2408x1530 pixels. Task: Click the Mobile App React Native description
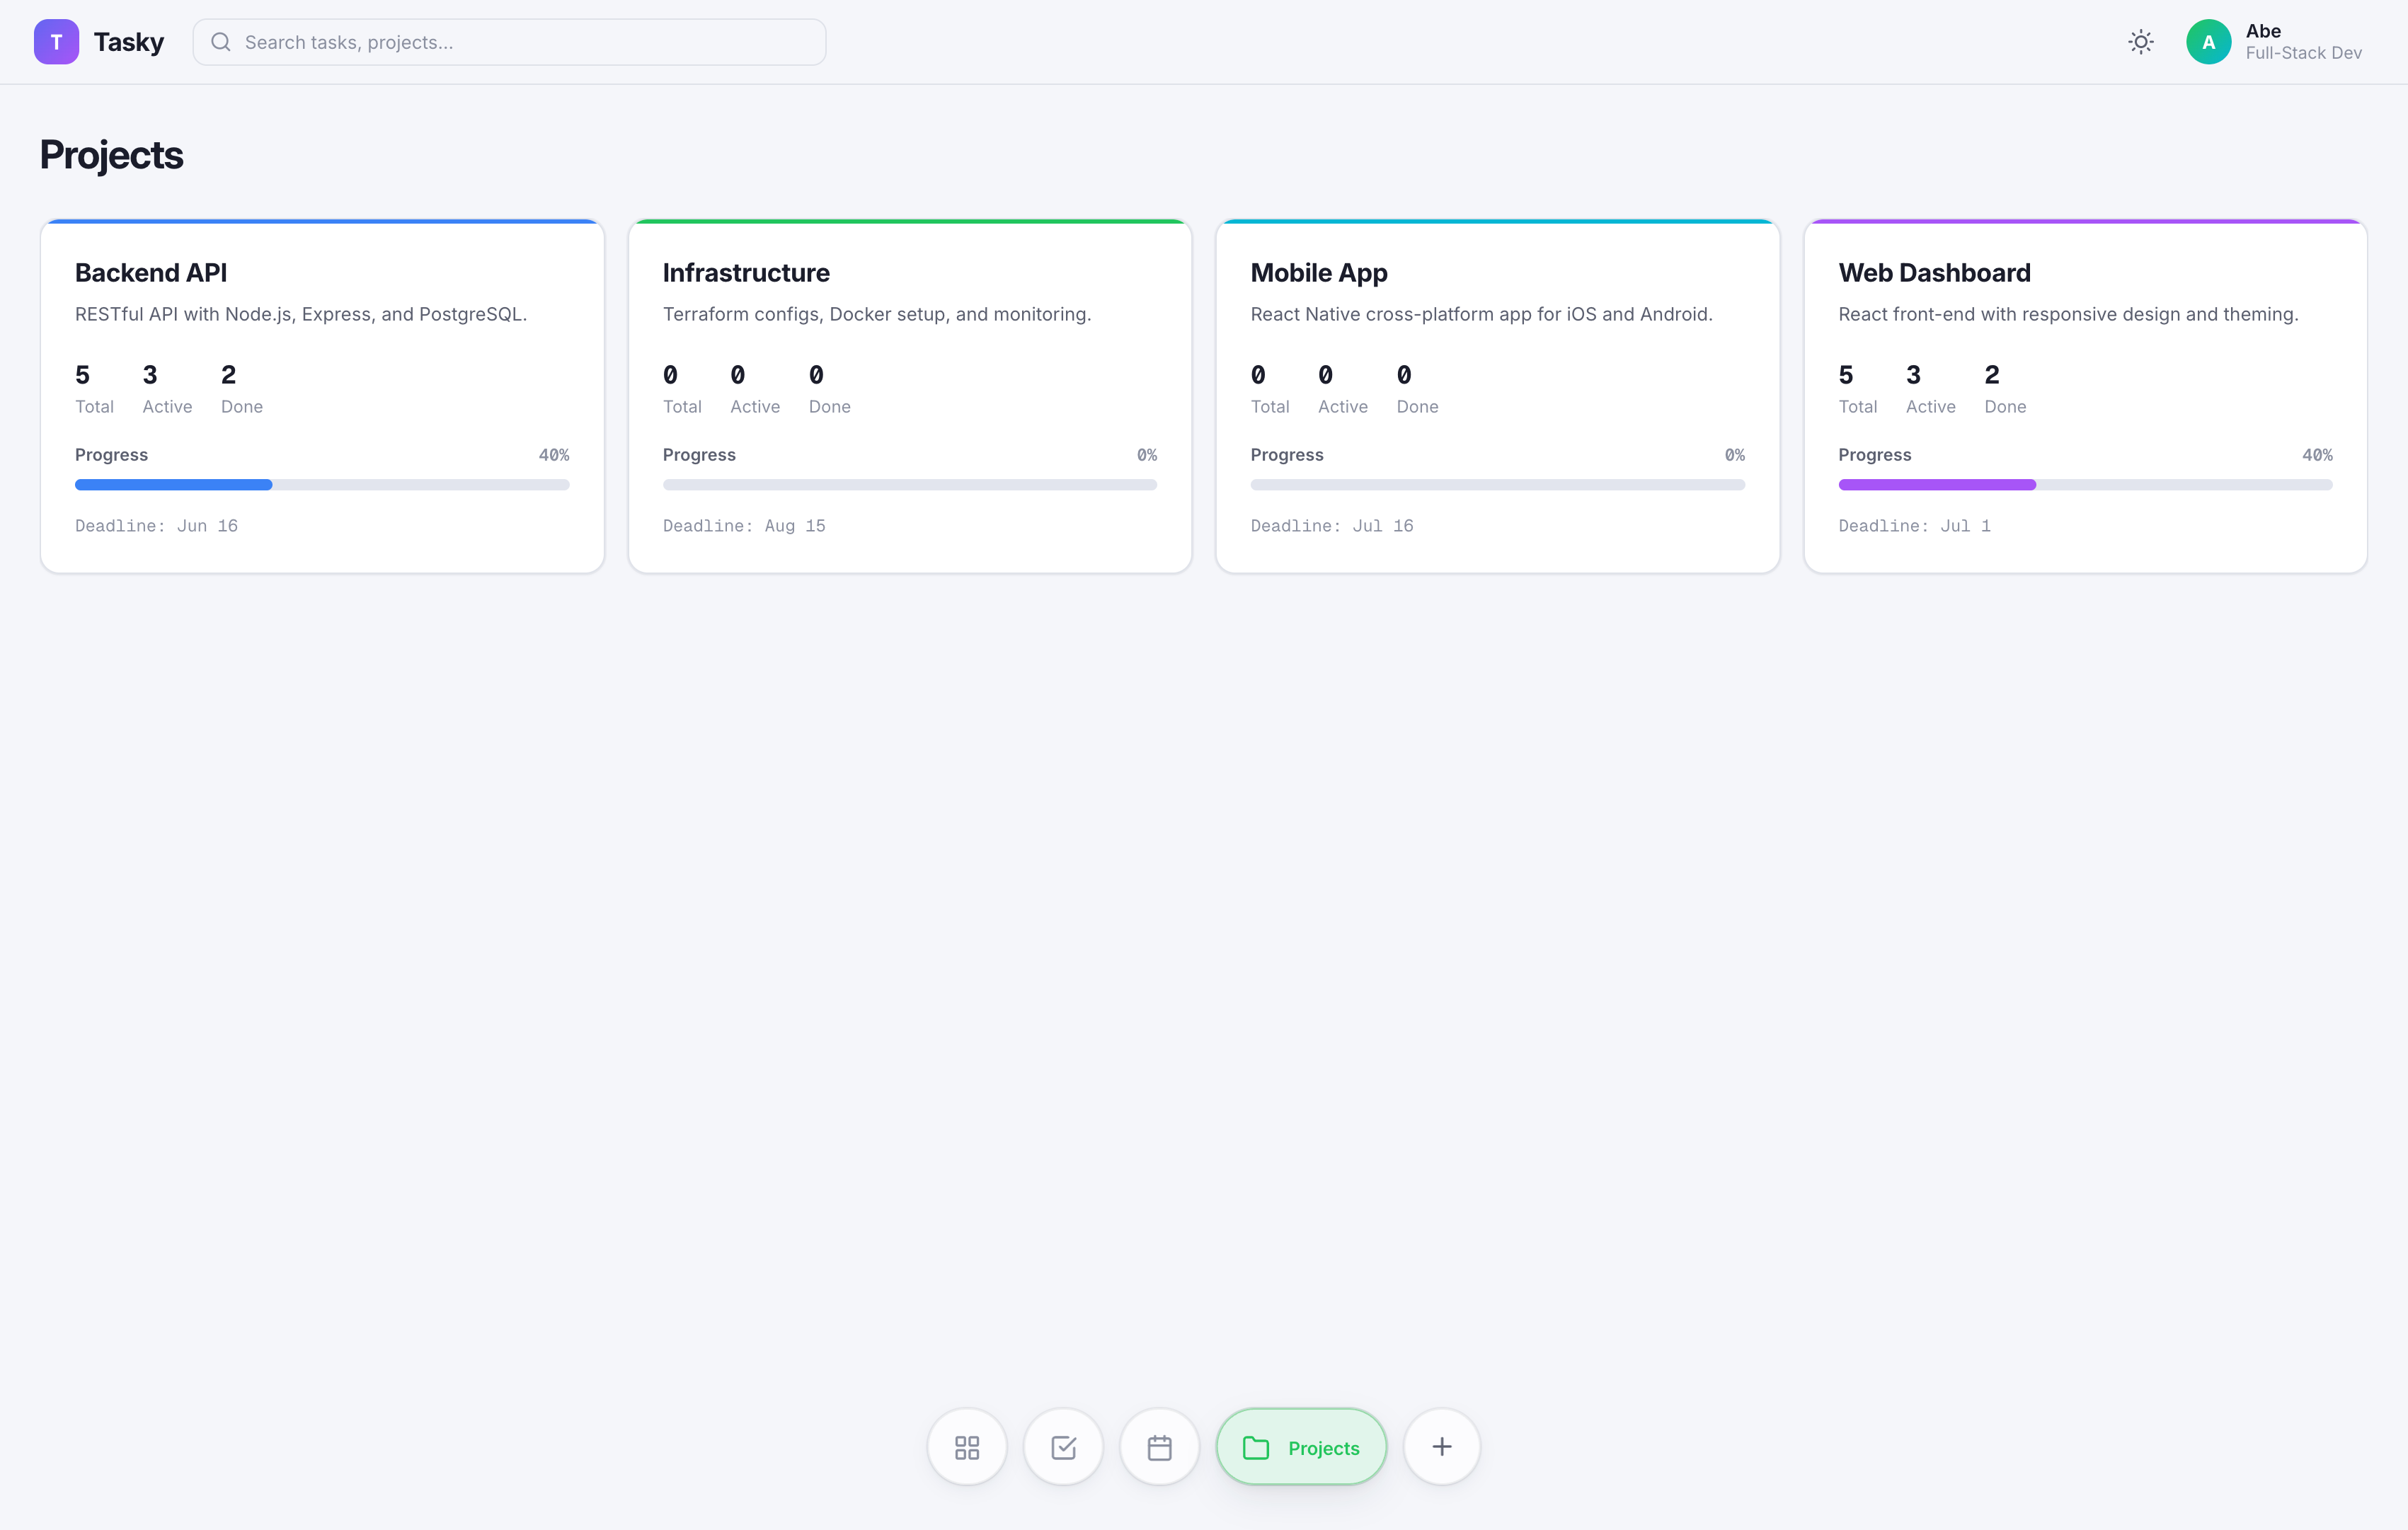1481,314
